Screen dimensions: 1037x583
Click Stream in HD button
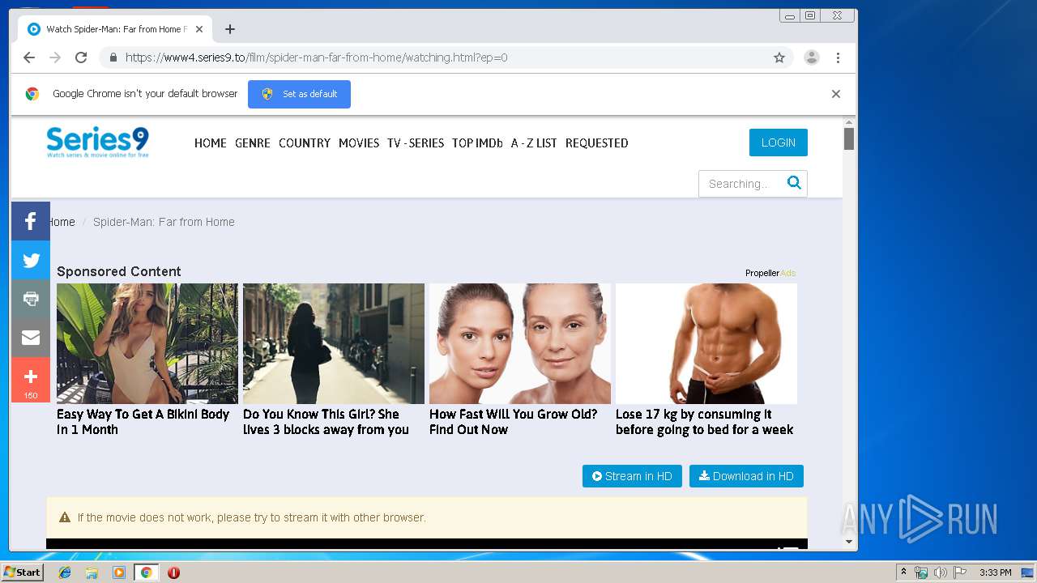point(632,476)
